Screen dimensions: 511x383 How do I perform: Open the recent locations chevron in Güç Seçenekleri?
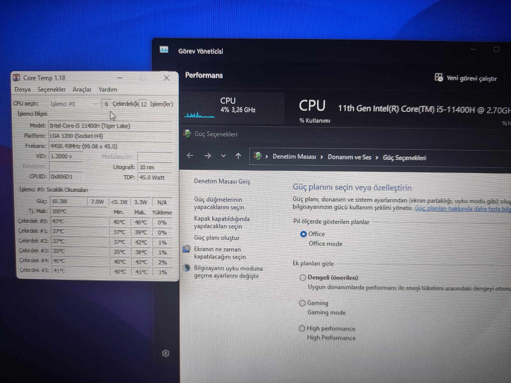click(223, 156)
